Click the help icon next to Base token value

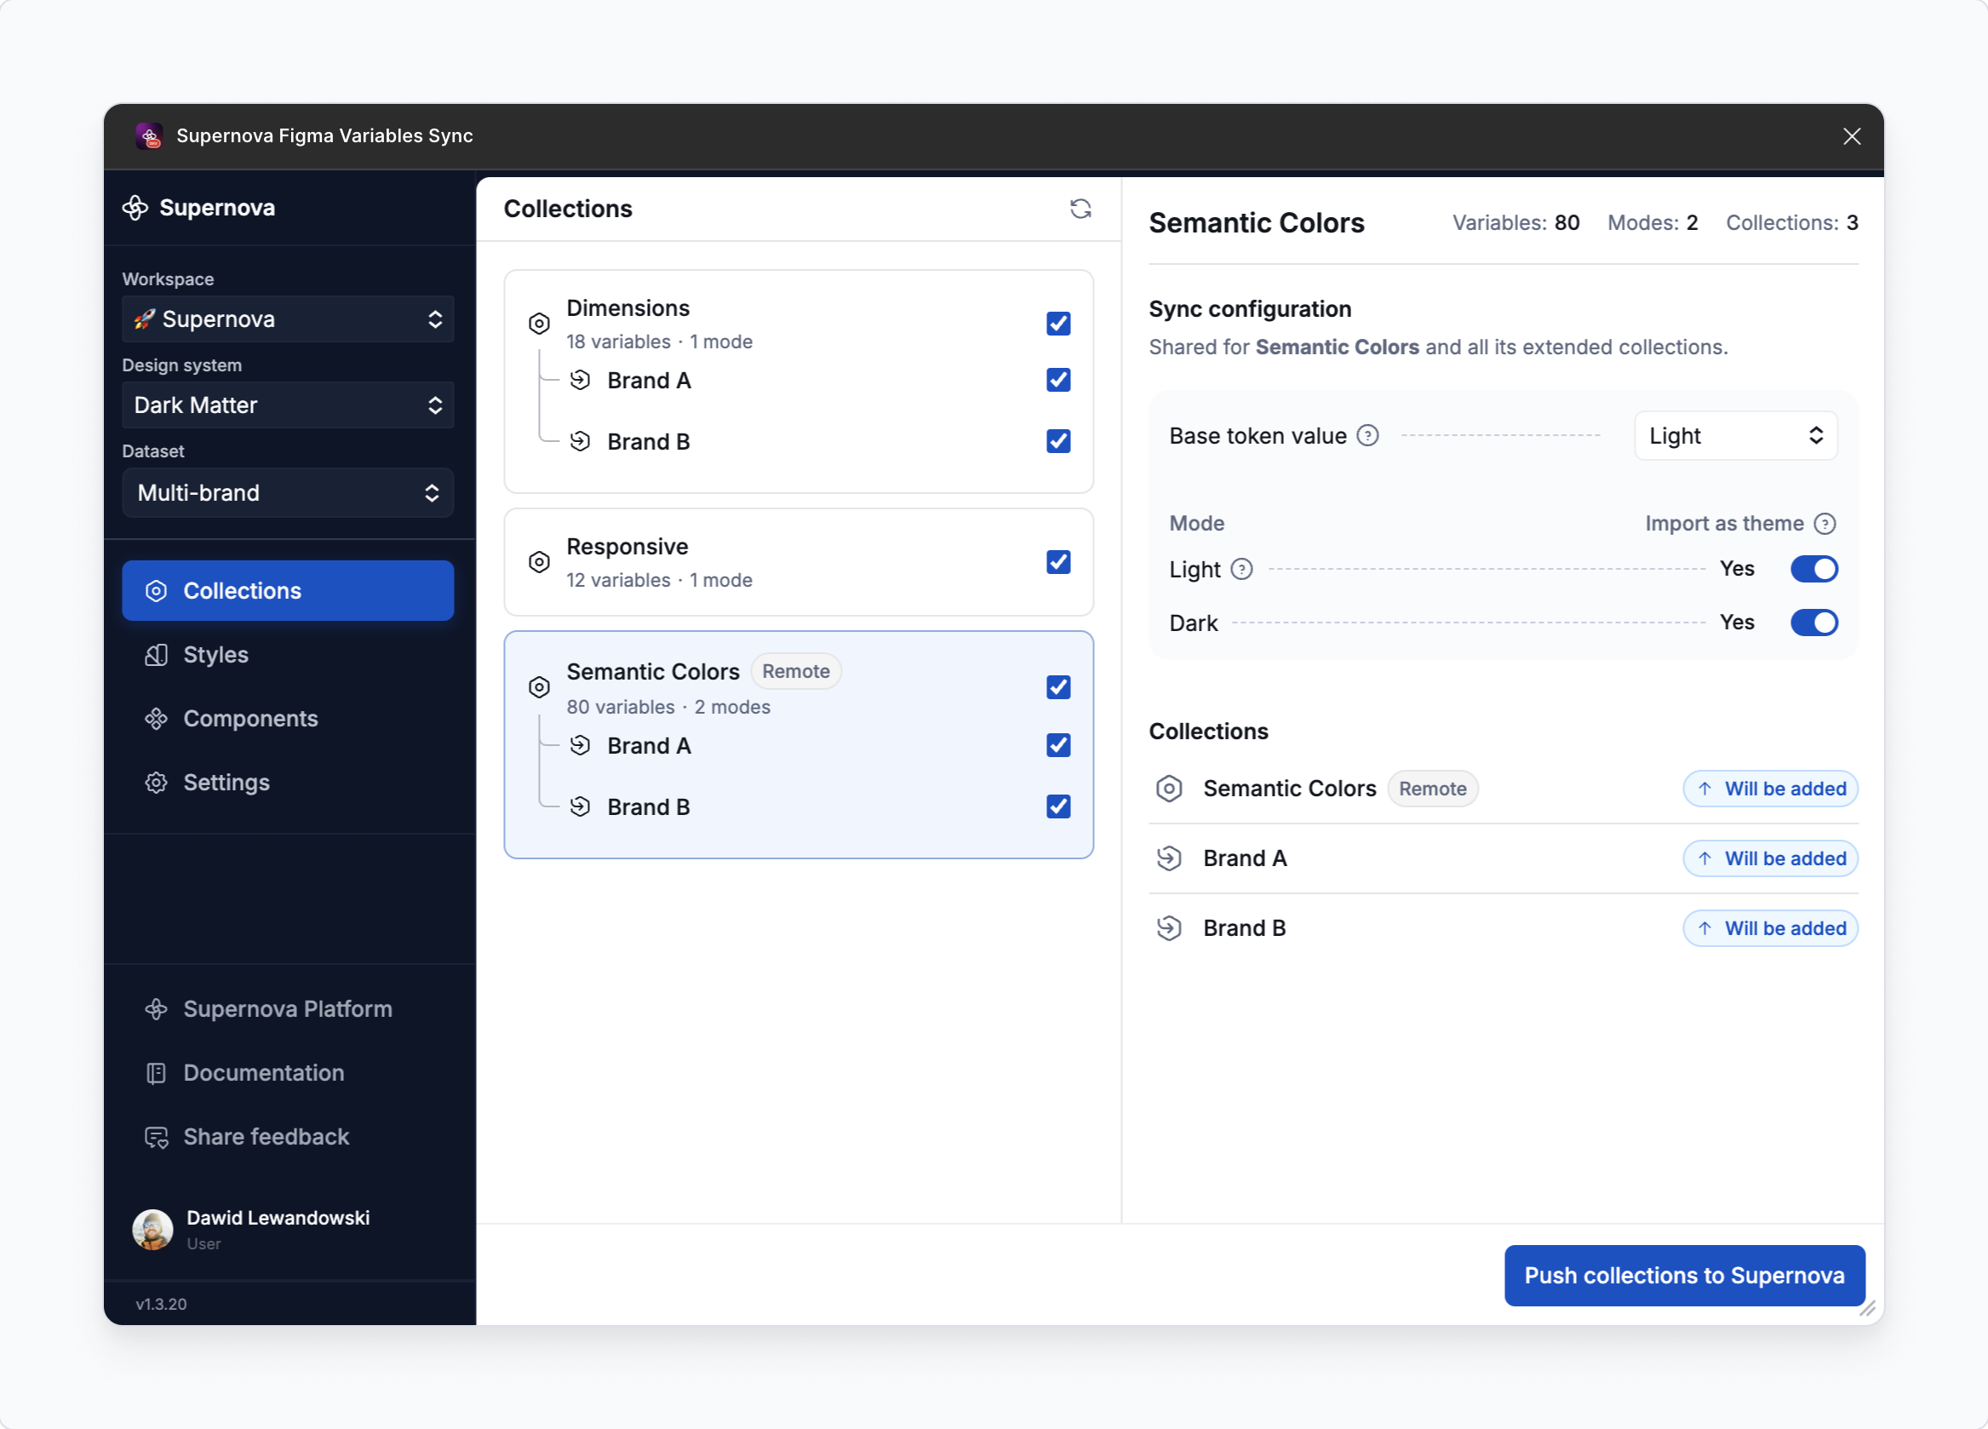coord(1367,435)
